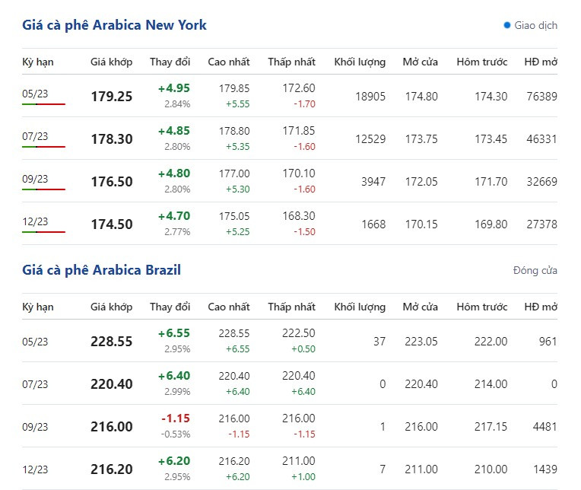581x490 pixels.
Task: Click the matched price 176.50
Action: point(112,182)
